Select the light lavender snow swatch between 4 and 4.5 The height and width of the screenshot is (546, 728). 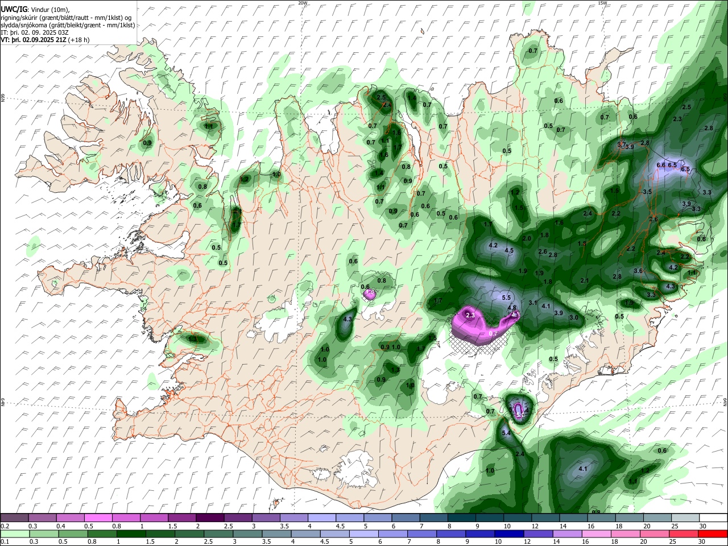[322, 518]
